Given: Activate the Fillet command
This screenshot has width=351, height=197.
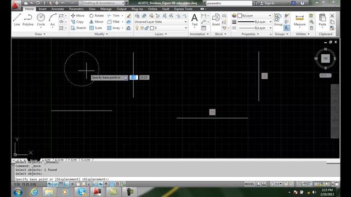Looking at the screenshot, I should [114, 22].
